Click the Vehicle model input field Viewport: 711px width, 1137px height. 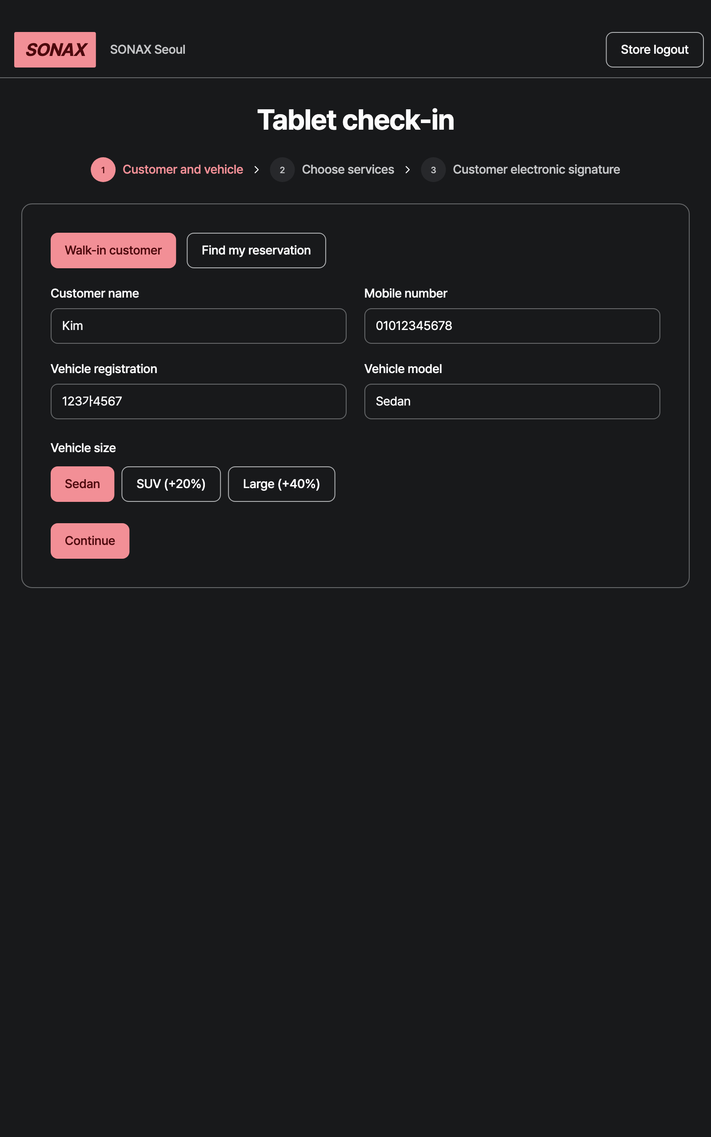click(512, 402)
